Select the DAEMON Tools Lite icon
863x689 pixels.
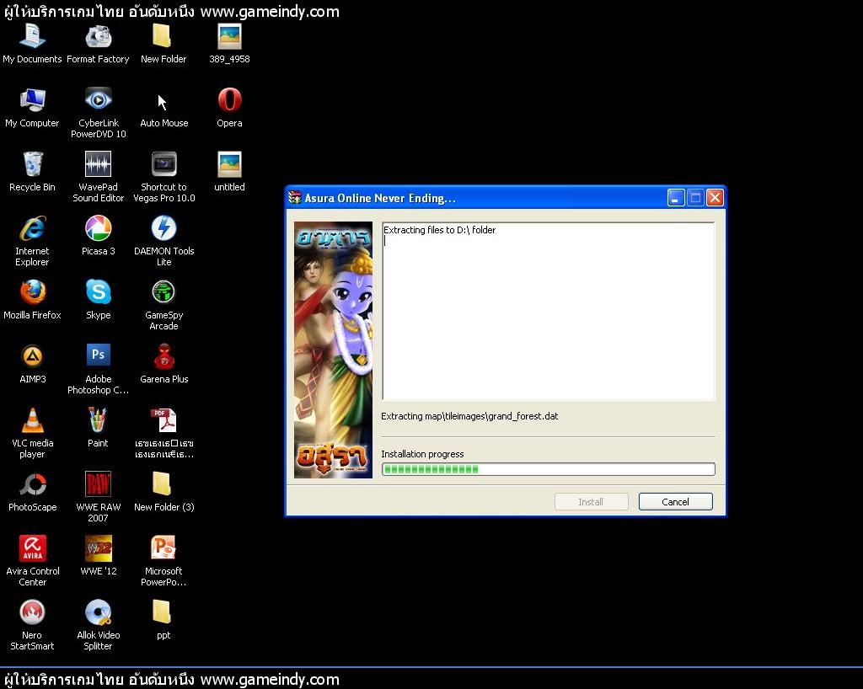coord(163,228)
